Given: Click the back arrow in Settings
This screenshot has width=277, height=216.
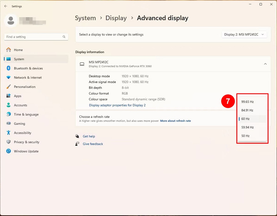Looking at the screenshot, I should pyautogui.click(x=6, y=6).
